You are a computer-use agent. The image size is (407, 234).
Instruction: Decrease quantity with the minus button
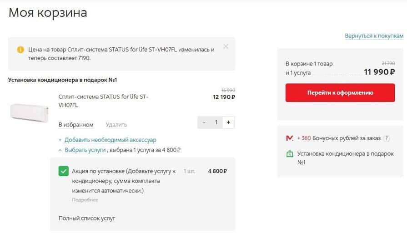tap(204, 122)
